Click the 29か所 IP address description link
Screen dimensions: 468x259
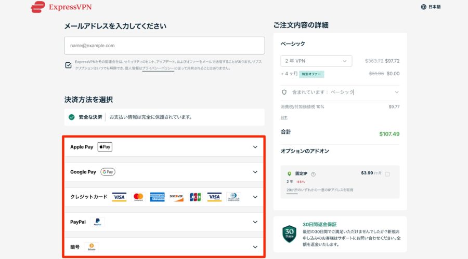pyautogui.click(x=320, y=190)
